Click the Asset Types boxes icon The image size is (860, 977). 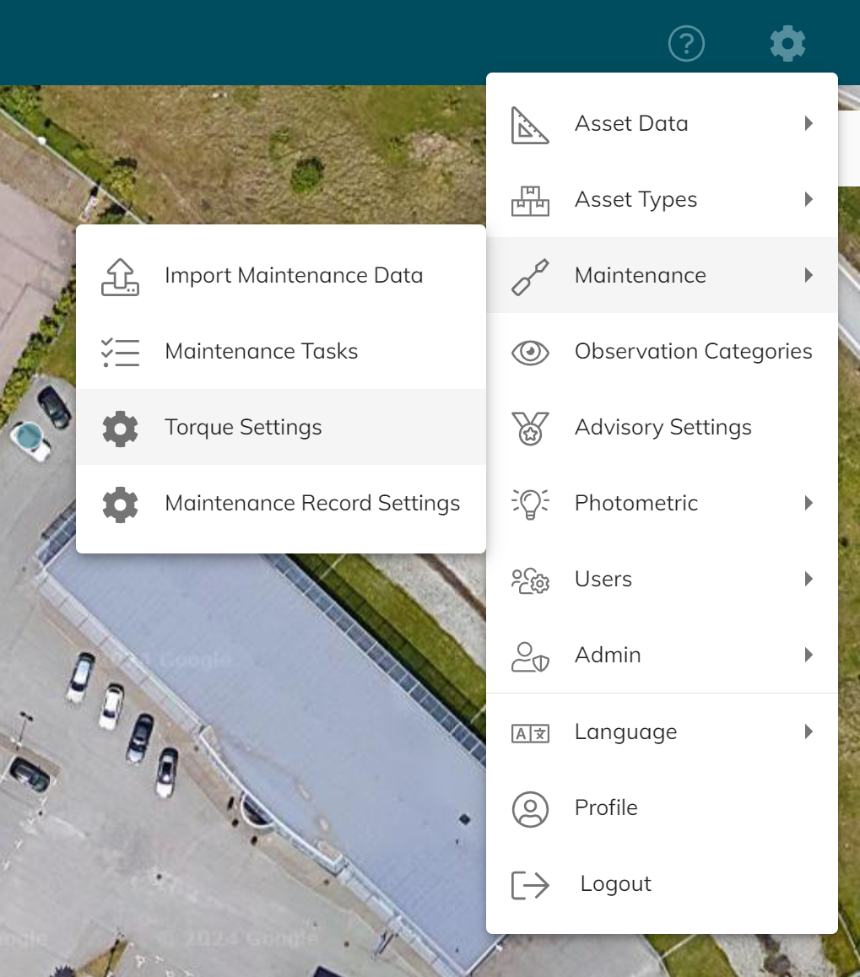tap(530, 200)
